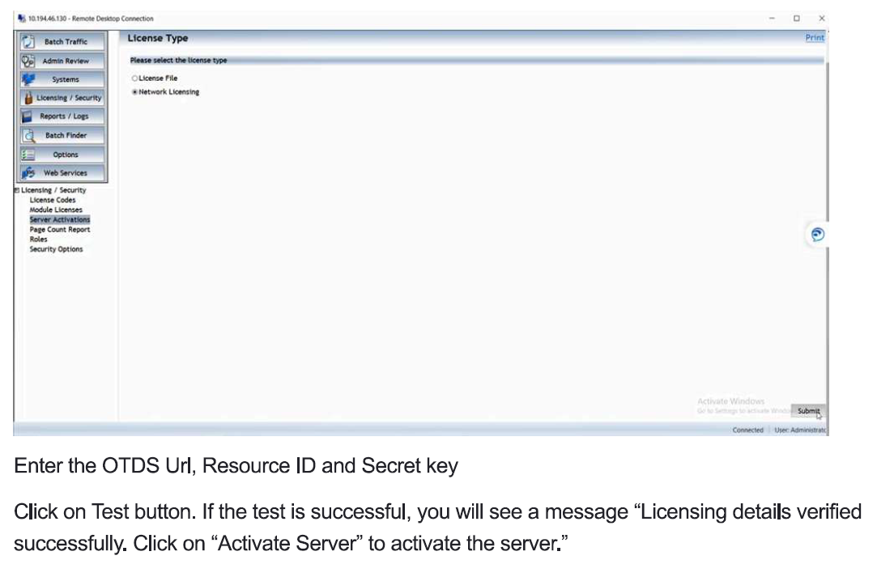Select the Network Licensing radio button
Screen dimensions: 894x581
point(134,92)
